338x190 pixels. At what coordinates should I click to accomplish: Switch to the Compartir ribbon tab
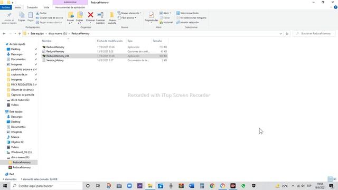[x=32, y=7]
